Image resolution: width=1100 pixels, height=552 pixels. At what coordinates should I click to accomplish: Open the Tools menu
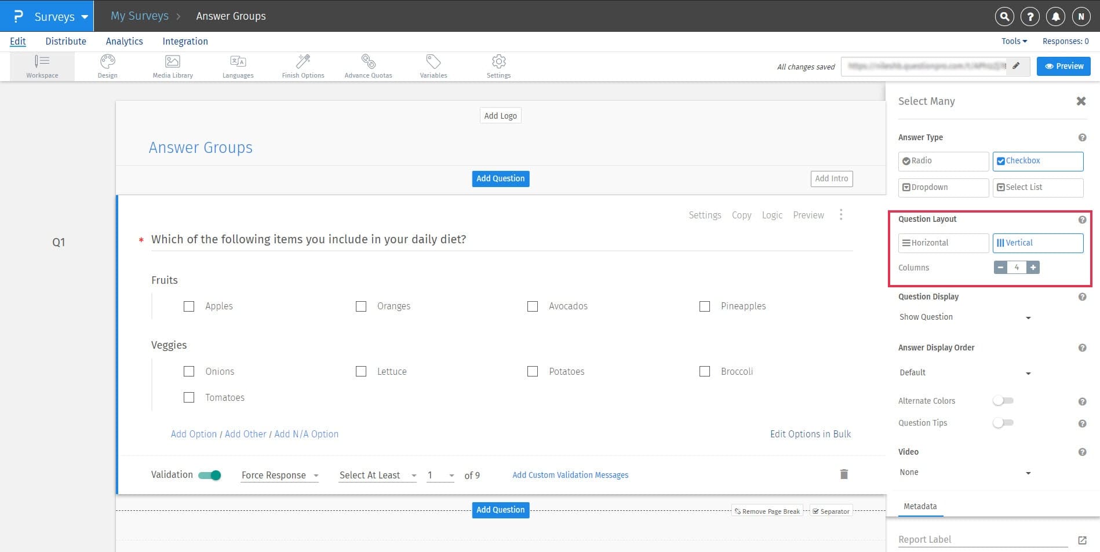point(1013,41)
